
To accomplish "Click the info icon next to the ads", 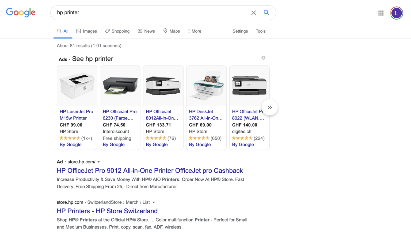I will tap(263, 58).
